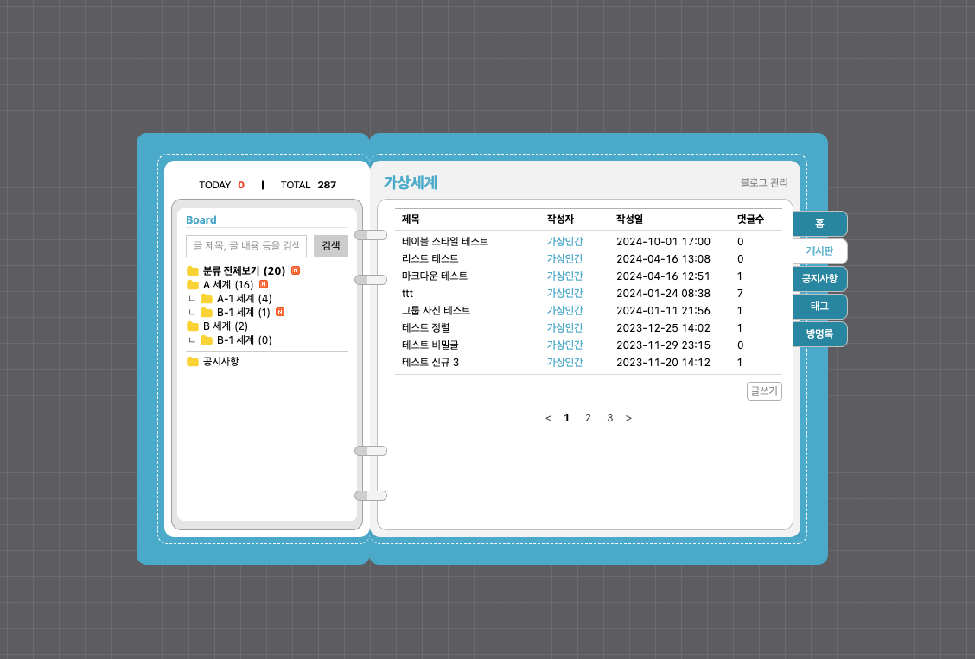Open the 태그 tab

pos(819,307)
